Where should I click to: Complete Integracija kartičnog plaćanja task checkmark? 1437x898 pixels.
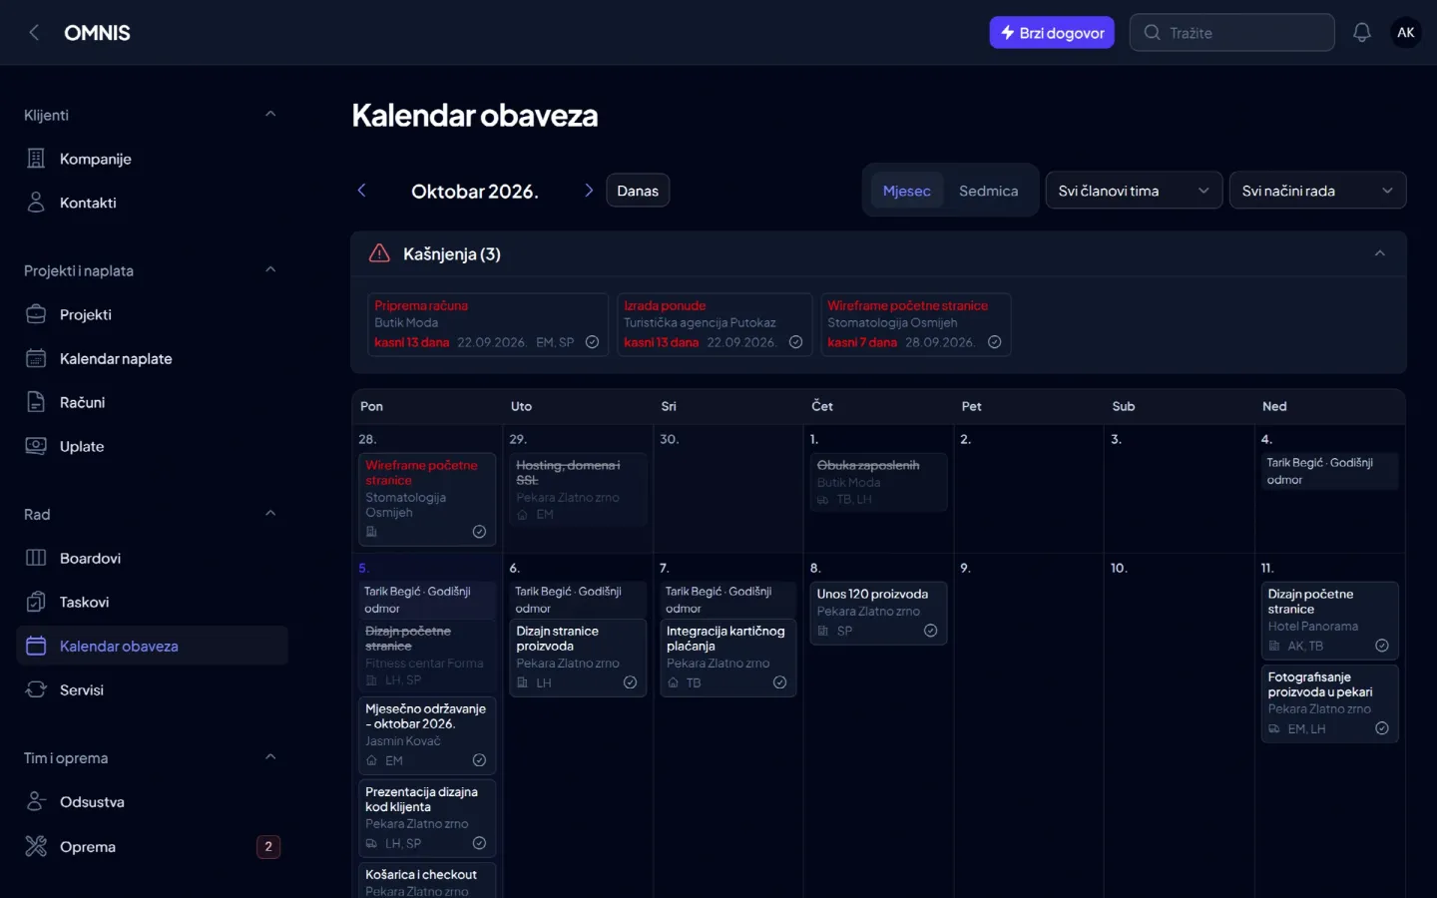779,682
